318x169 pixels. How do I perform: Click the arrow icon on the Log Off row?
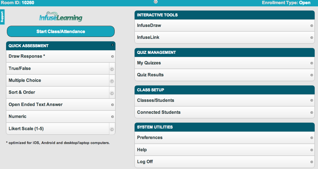coord(312,162)
